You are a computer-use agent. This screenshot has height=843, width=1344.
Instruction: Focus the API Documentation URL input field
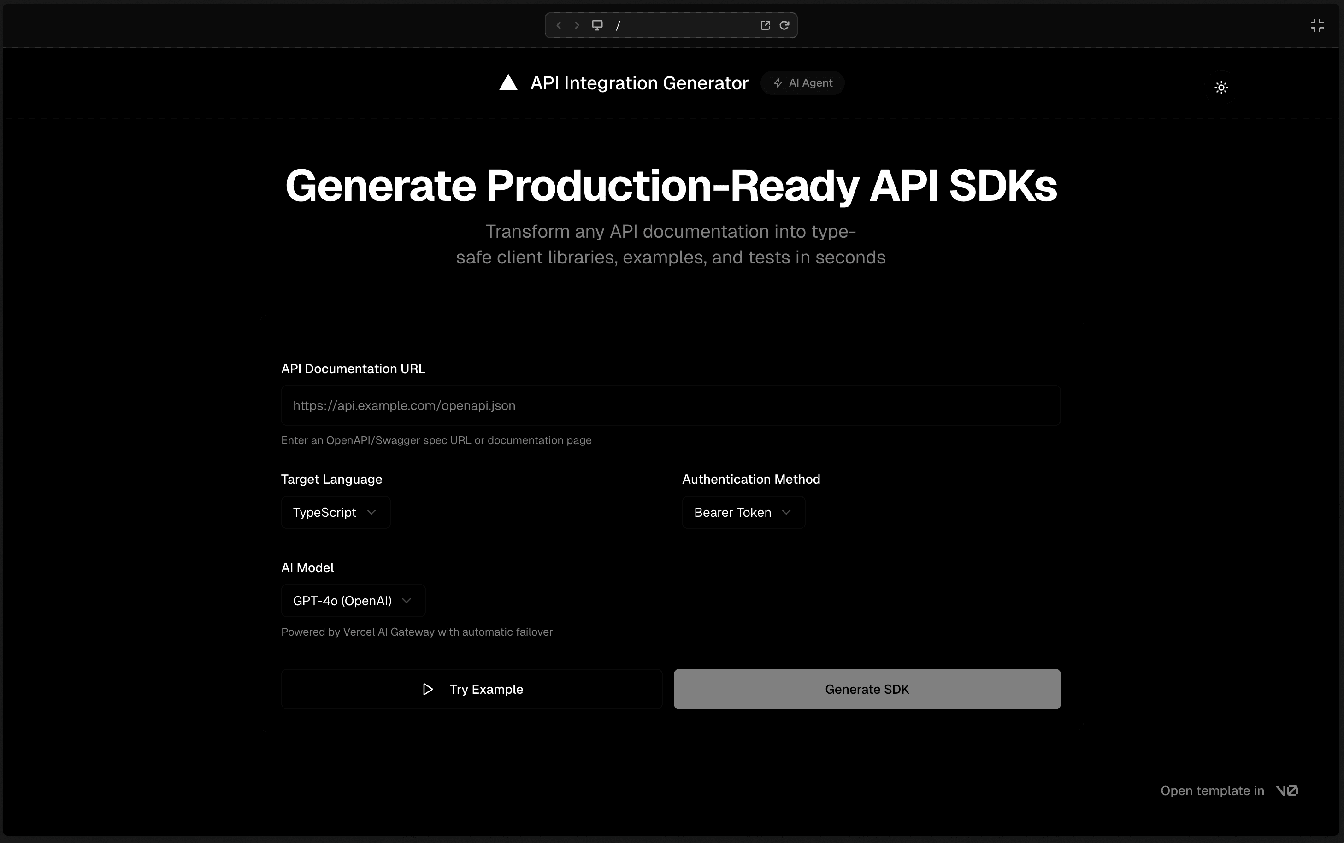pos(669,405)
